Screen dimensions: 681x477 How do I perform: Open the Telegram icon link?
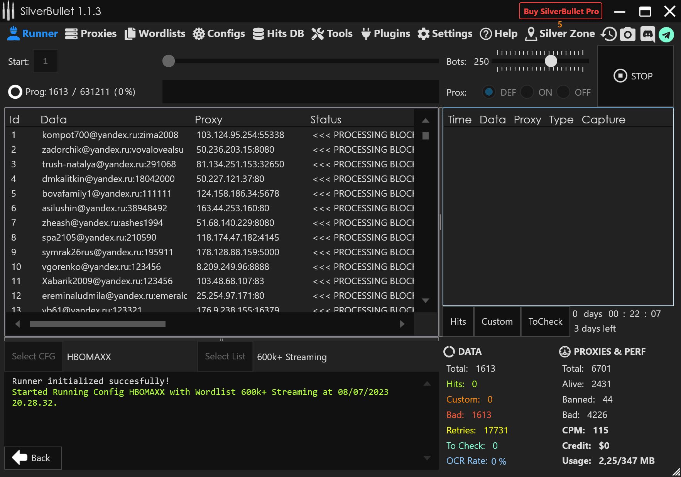[666, 34]
